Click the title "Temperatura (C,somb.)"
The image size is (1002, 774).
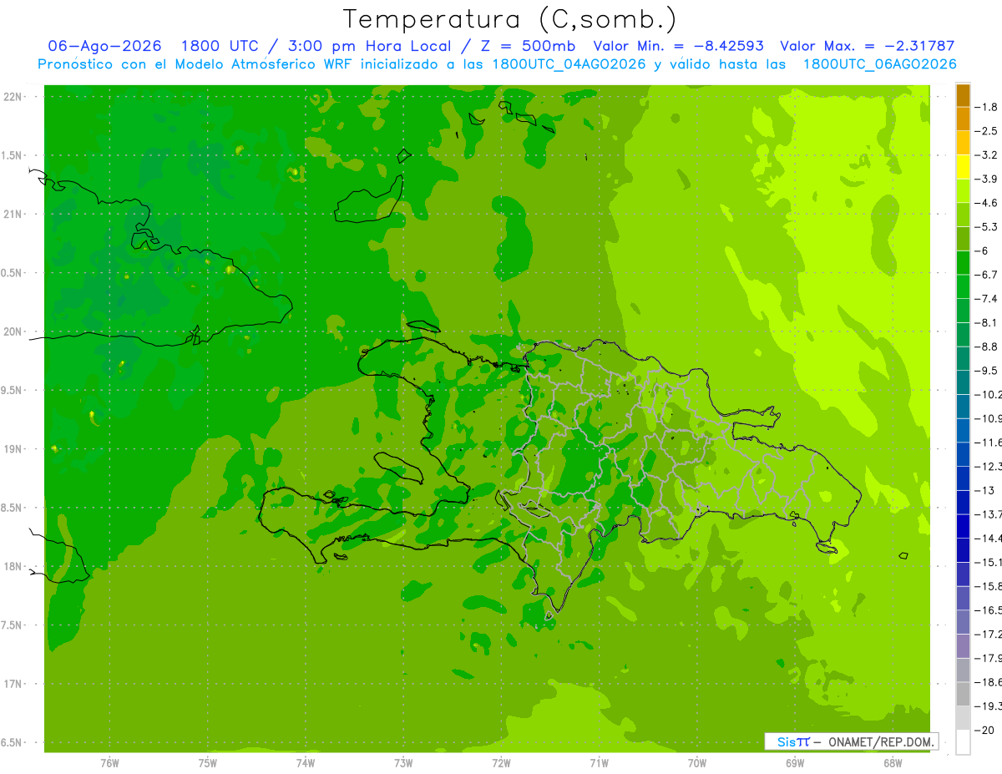510,19
